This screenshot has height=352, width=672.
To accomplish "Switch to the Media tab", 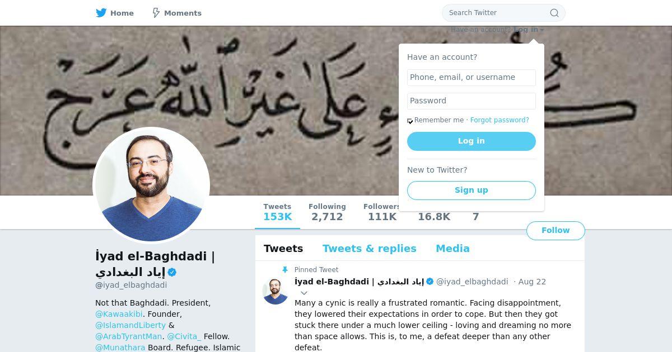I will click(452, 249).
